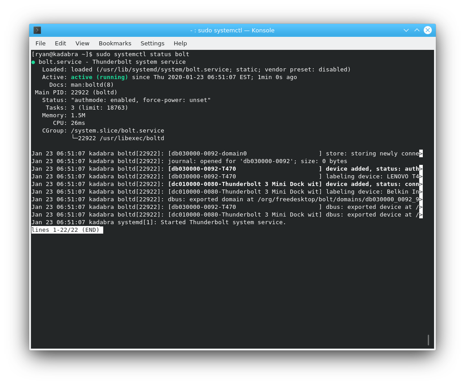Click the 'Started Thunderbolt system service' log line

coord(223,222)
